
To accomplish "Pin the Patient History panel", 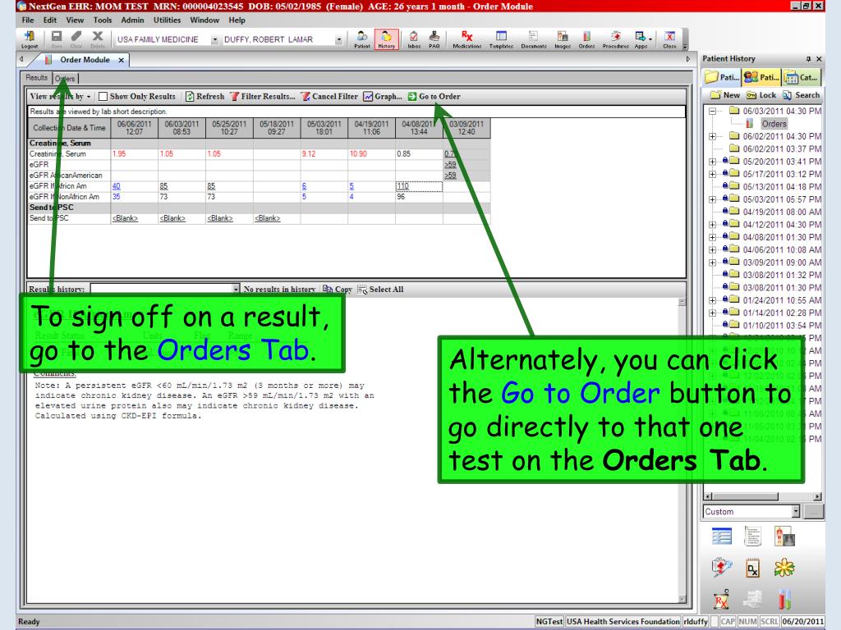I will (808, 59).
